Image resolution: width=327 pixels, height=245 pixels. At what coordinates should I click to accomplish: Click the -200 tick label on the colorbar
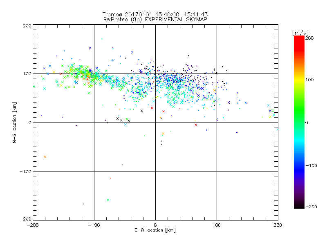coord(311,207)
